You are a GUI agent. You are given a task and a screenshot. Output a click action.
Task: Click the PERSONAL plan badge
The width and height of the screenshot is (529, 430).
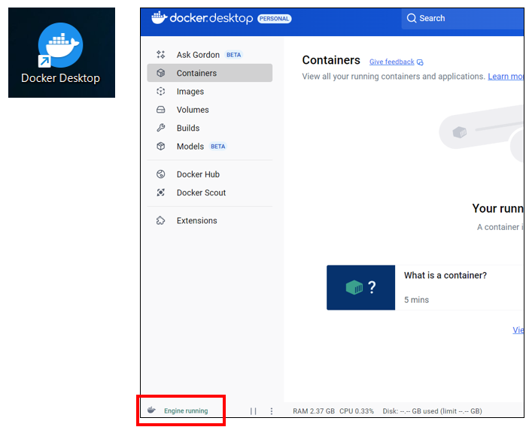click(275, 19)
